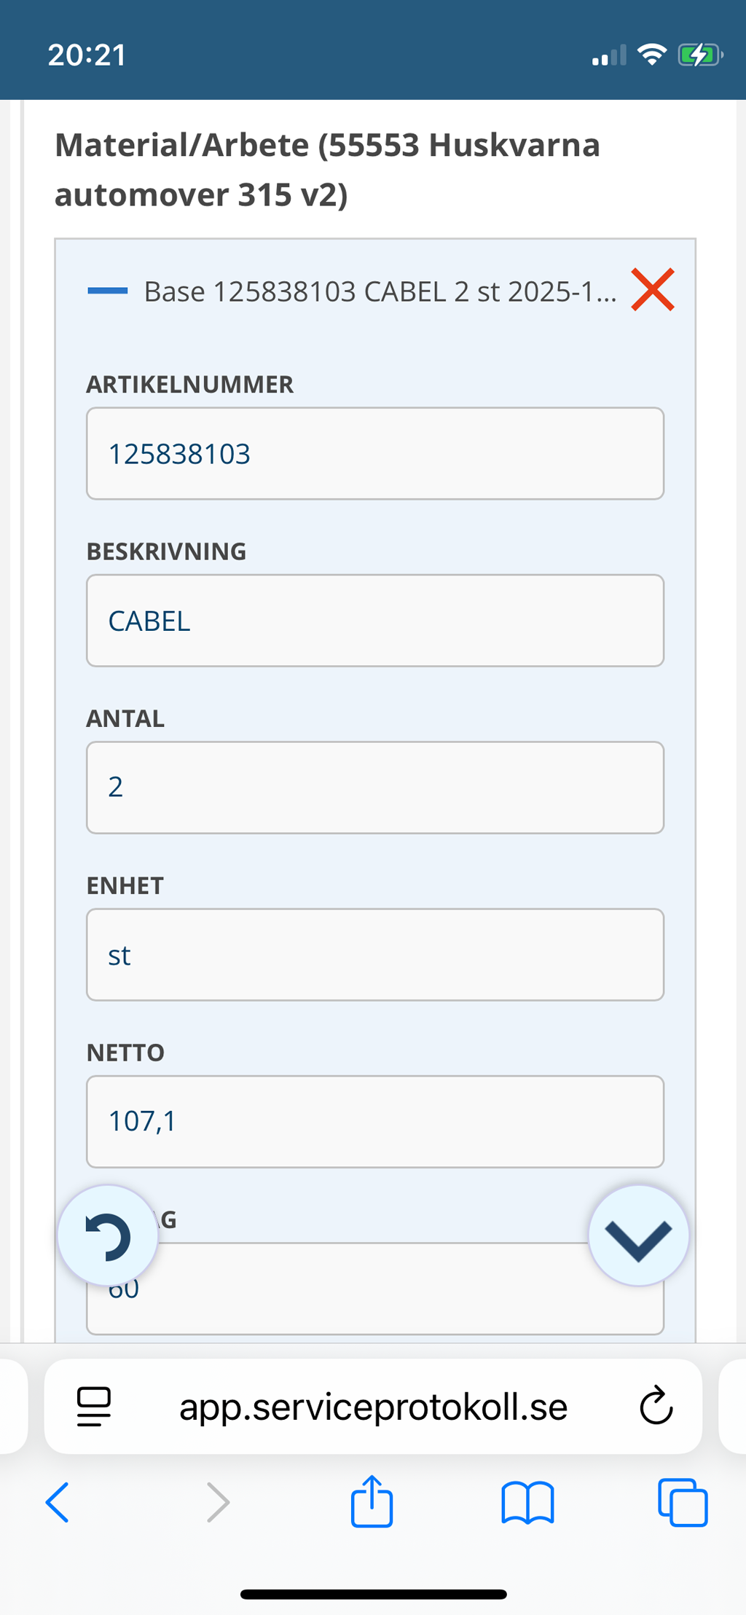Open the Safari share sheet icon
The width and height of the screenshot is (746, 1615).
(372, 1501)
